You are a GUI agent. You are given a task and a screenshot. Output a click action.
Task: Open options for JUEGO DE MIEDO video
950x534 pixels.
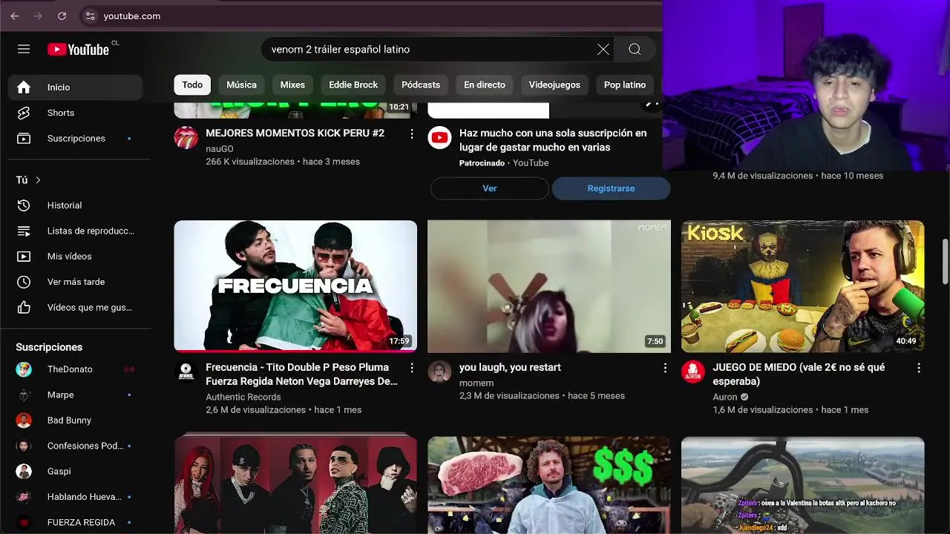point(919,368)
